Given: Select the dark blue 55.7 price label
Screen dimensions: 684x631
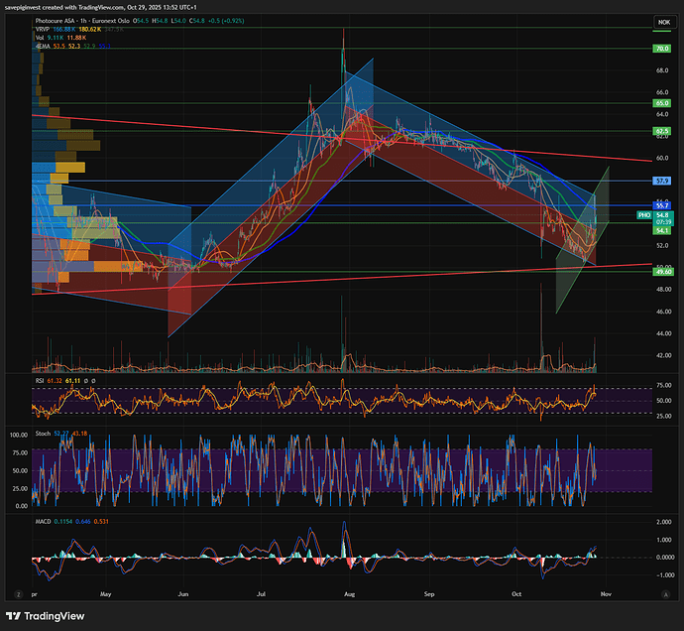Looking at the screenshot, I should [x=661, y=204].
